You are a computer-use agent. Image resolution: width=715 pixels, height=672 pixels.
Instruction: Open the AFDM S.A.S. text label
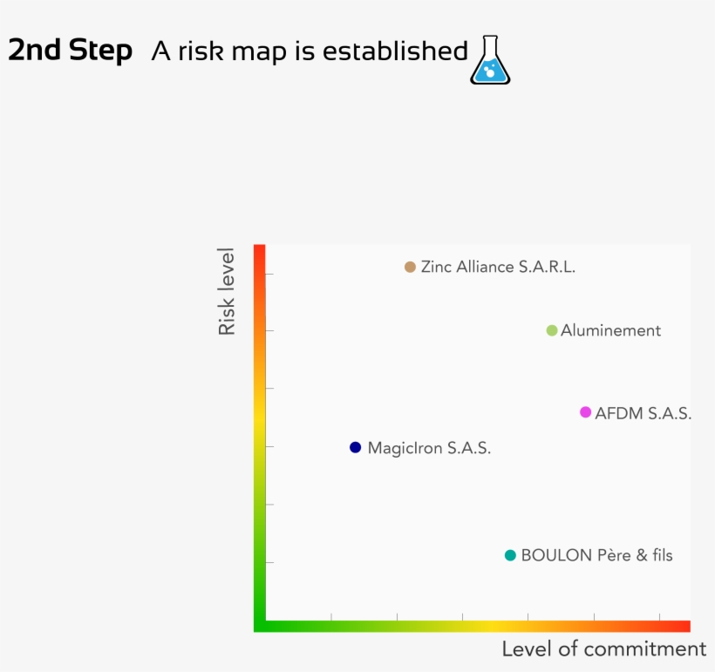coord(643,413)
